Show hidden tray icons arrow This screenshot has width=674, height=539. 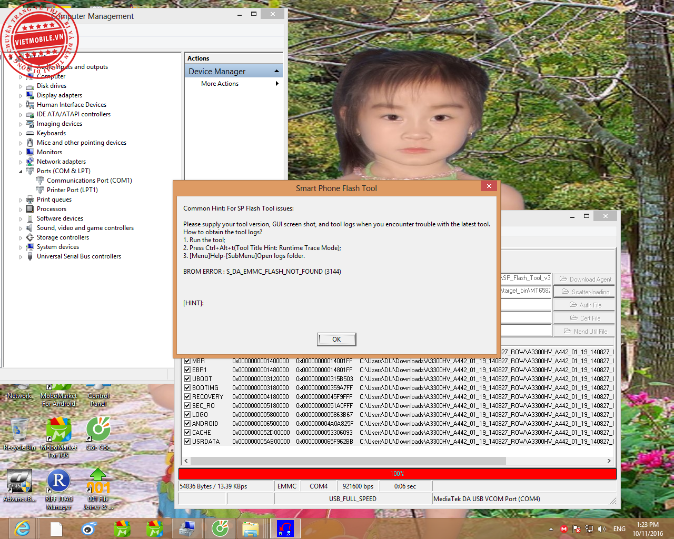coord(551,529)
